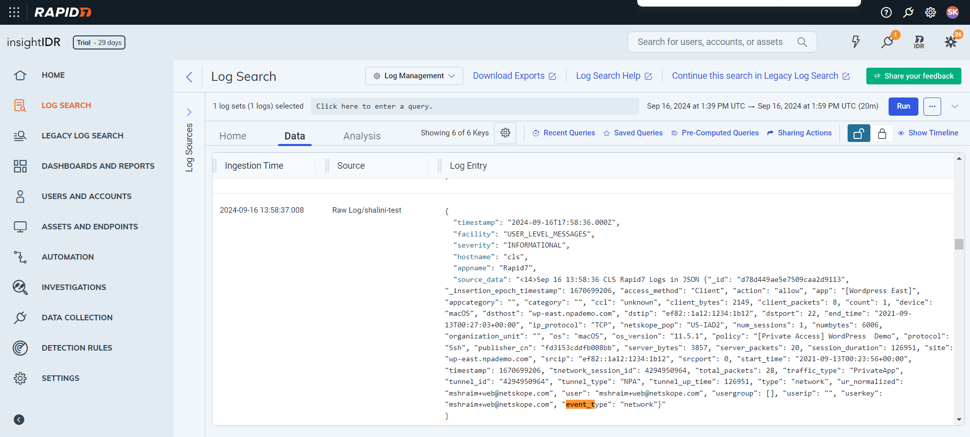Click the Ingestion Time column header

(254, 166)
